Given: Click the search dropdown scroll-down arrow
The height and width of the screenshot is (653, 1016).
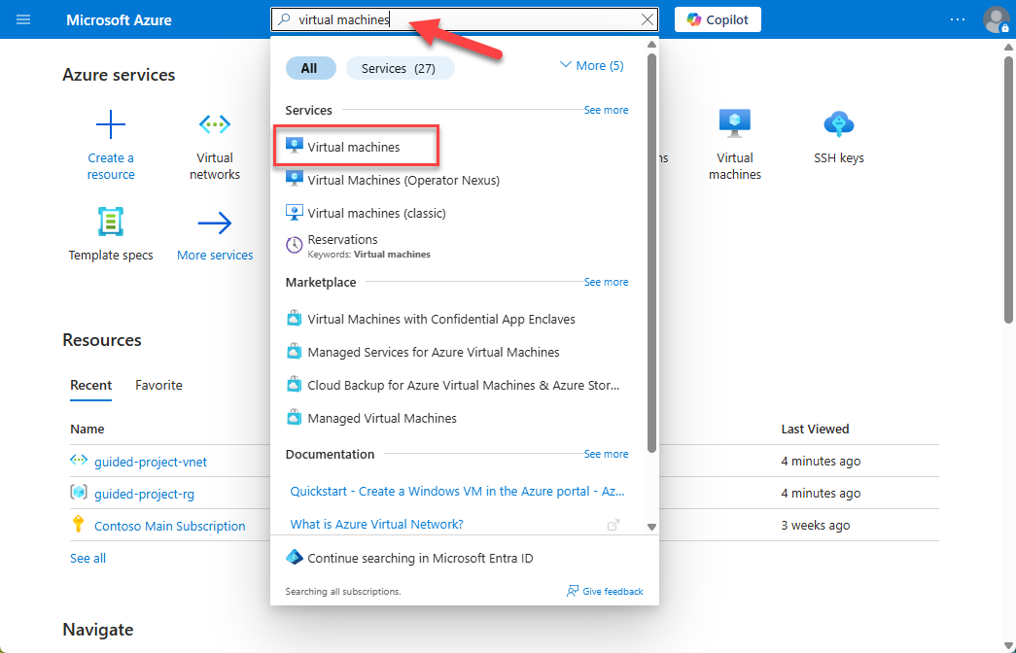Looking at the screenshot, I should coord(651,527).
